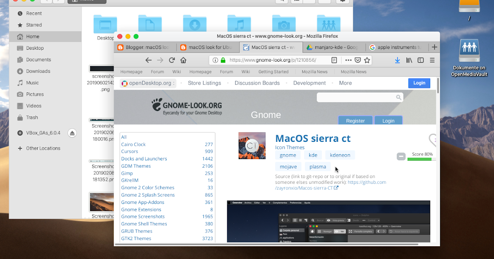This screenshot has height=259, width=494.
Task: Open Gnome Shell Themes category
Action: click(x=144, y=224)
